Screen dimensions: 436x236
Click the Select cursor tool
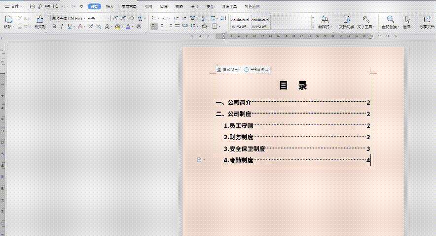(407, 22)
